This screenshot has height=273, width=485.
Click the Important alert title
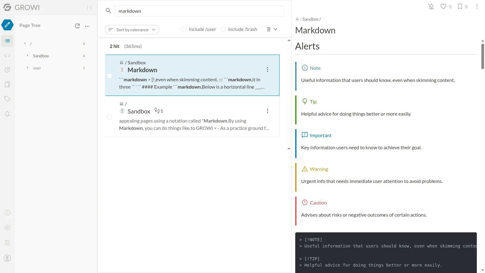coord(320,135)
